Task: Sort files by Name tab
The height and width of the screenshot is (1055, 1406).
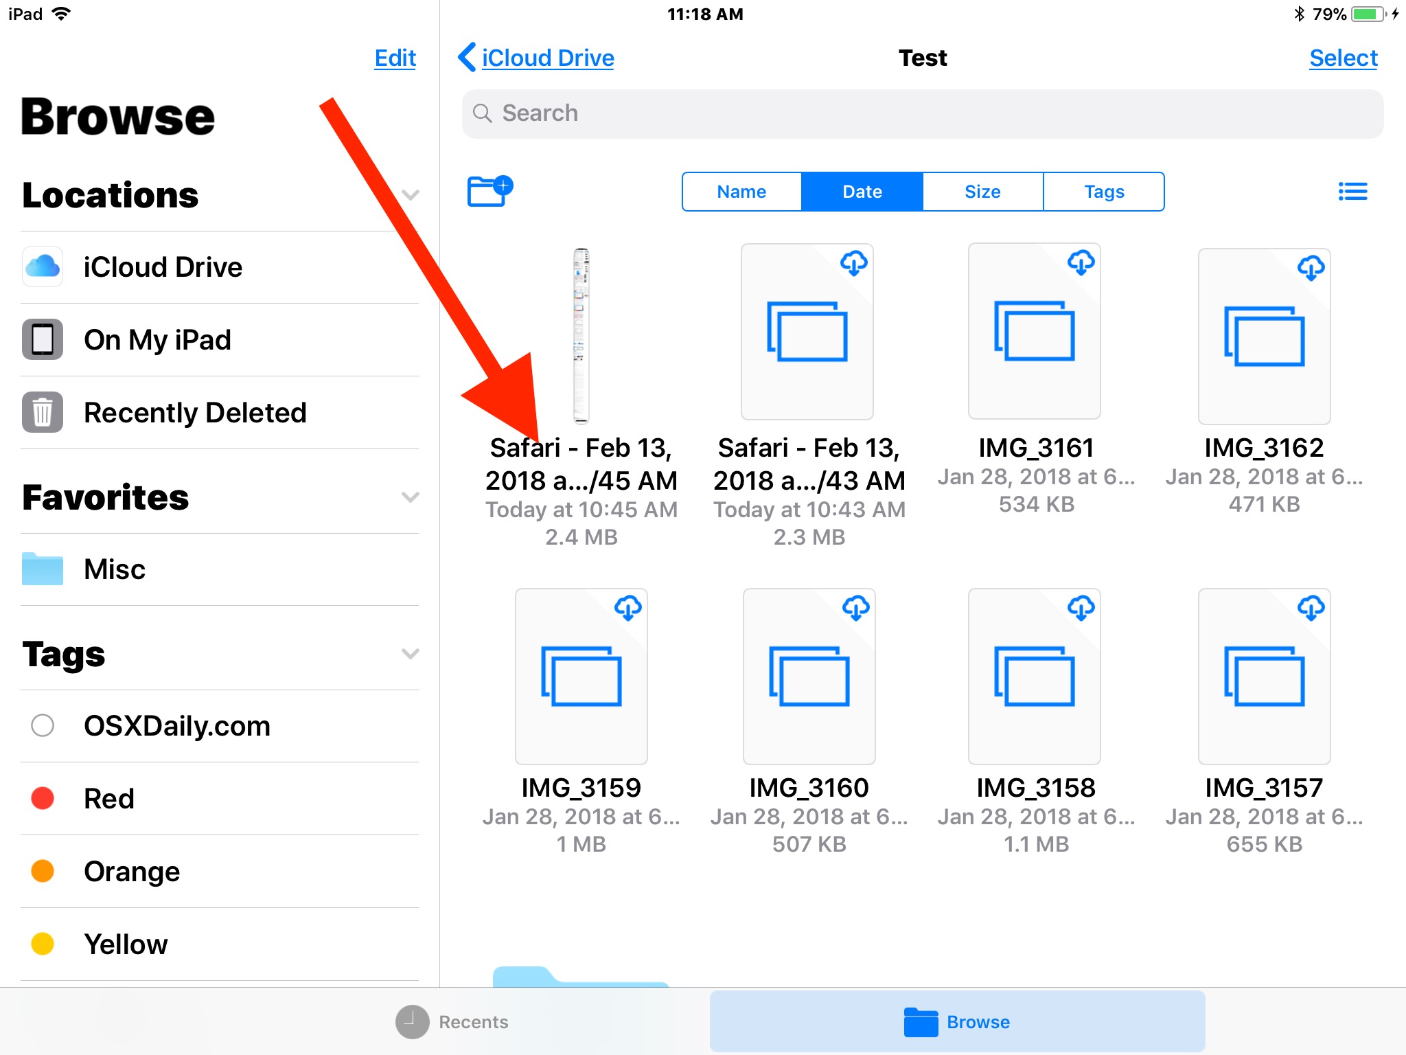Action: [x=741, y=191]
